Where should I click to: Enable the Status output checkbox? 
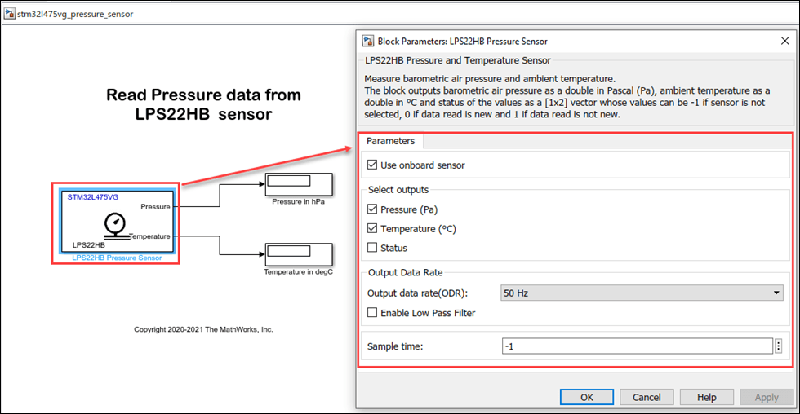point(373,248)
